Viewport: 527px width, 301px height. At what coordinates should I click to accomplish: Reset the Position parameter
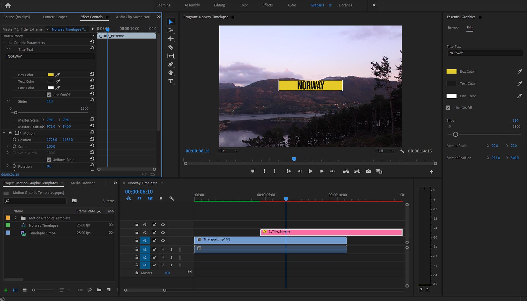point(92,139)
